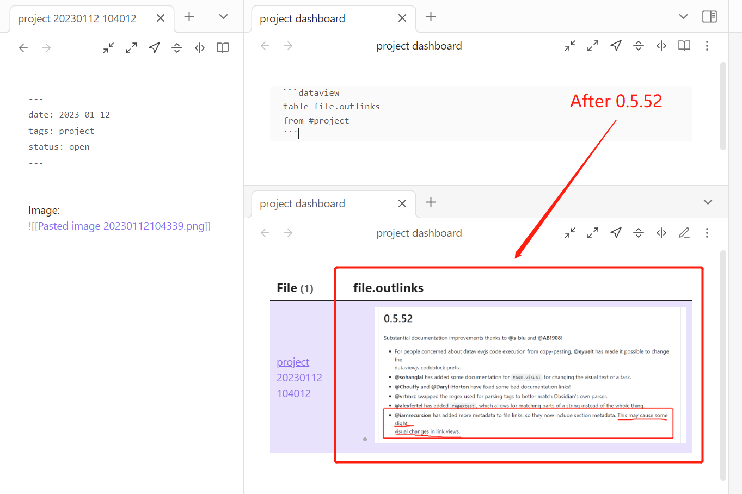742x494 pixels.
Task: Open the right sidebar panel icon
Action: pos(709,16)
